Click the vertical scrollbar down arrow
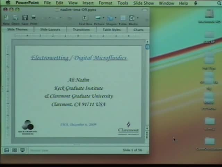Viewport: 222px width, 167px height. tap(147, 128)
